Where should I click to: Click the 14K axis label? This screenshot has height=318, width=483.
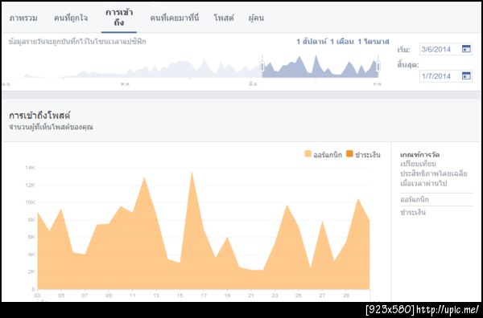point(31,168)
